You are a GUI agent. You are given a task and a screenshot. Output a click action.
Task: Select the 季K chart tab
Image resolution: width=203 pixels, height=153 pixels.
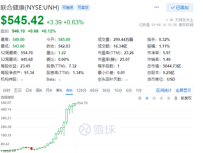[59, 90]
